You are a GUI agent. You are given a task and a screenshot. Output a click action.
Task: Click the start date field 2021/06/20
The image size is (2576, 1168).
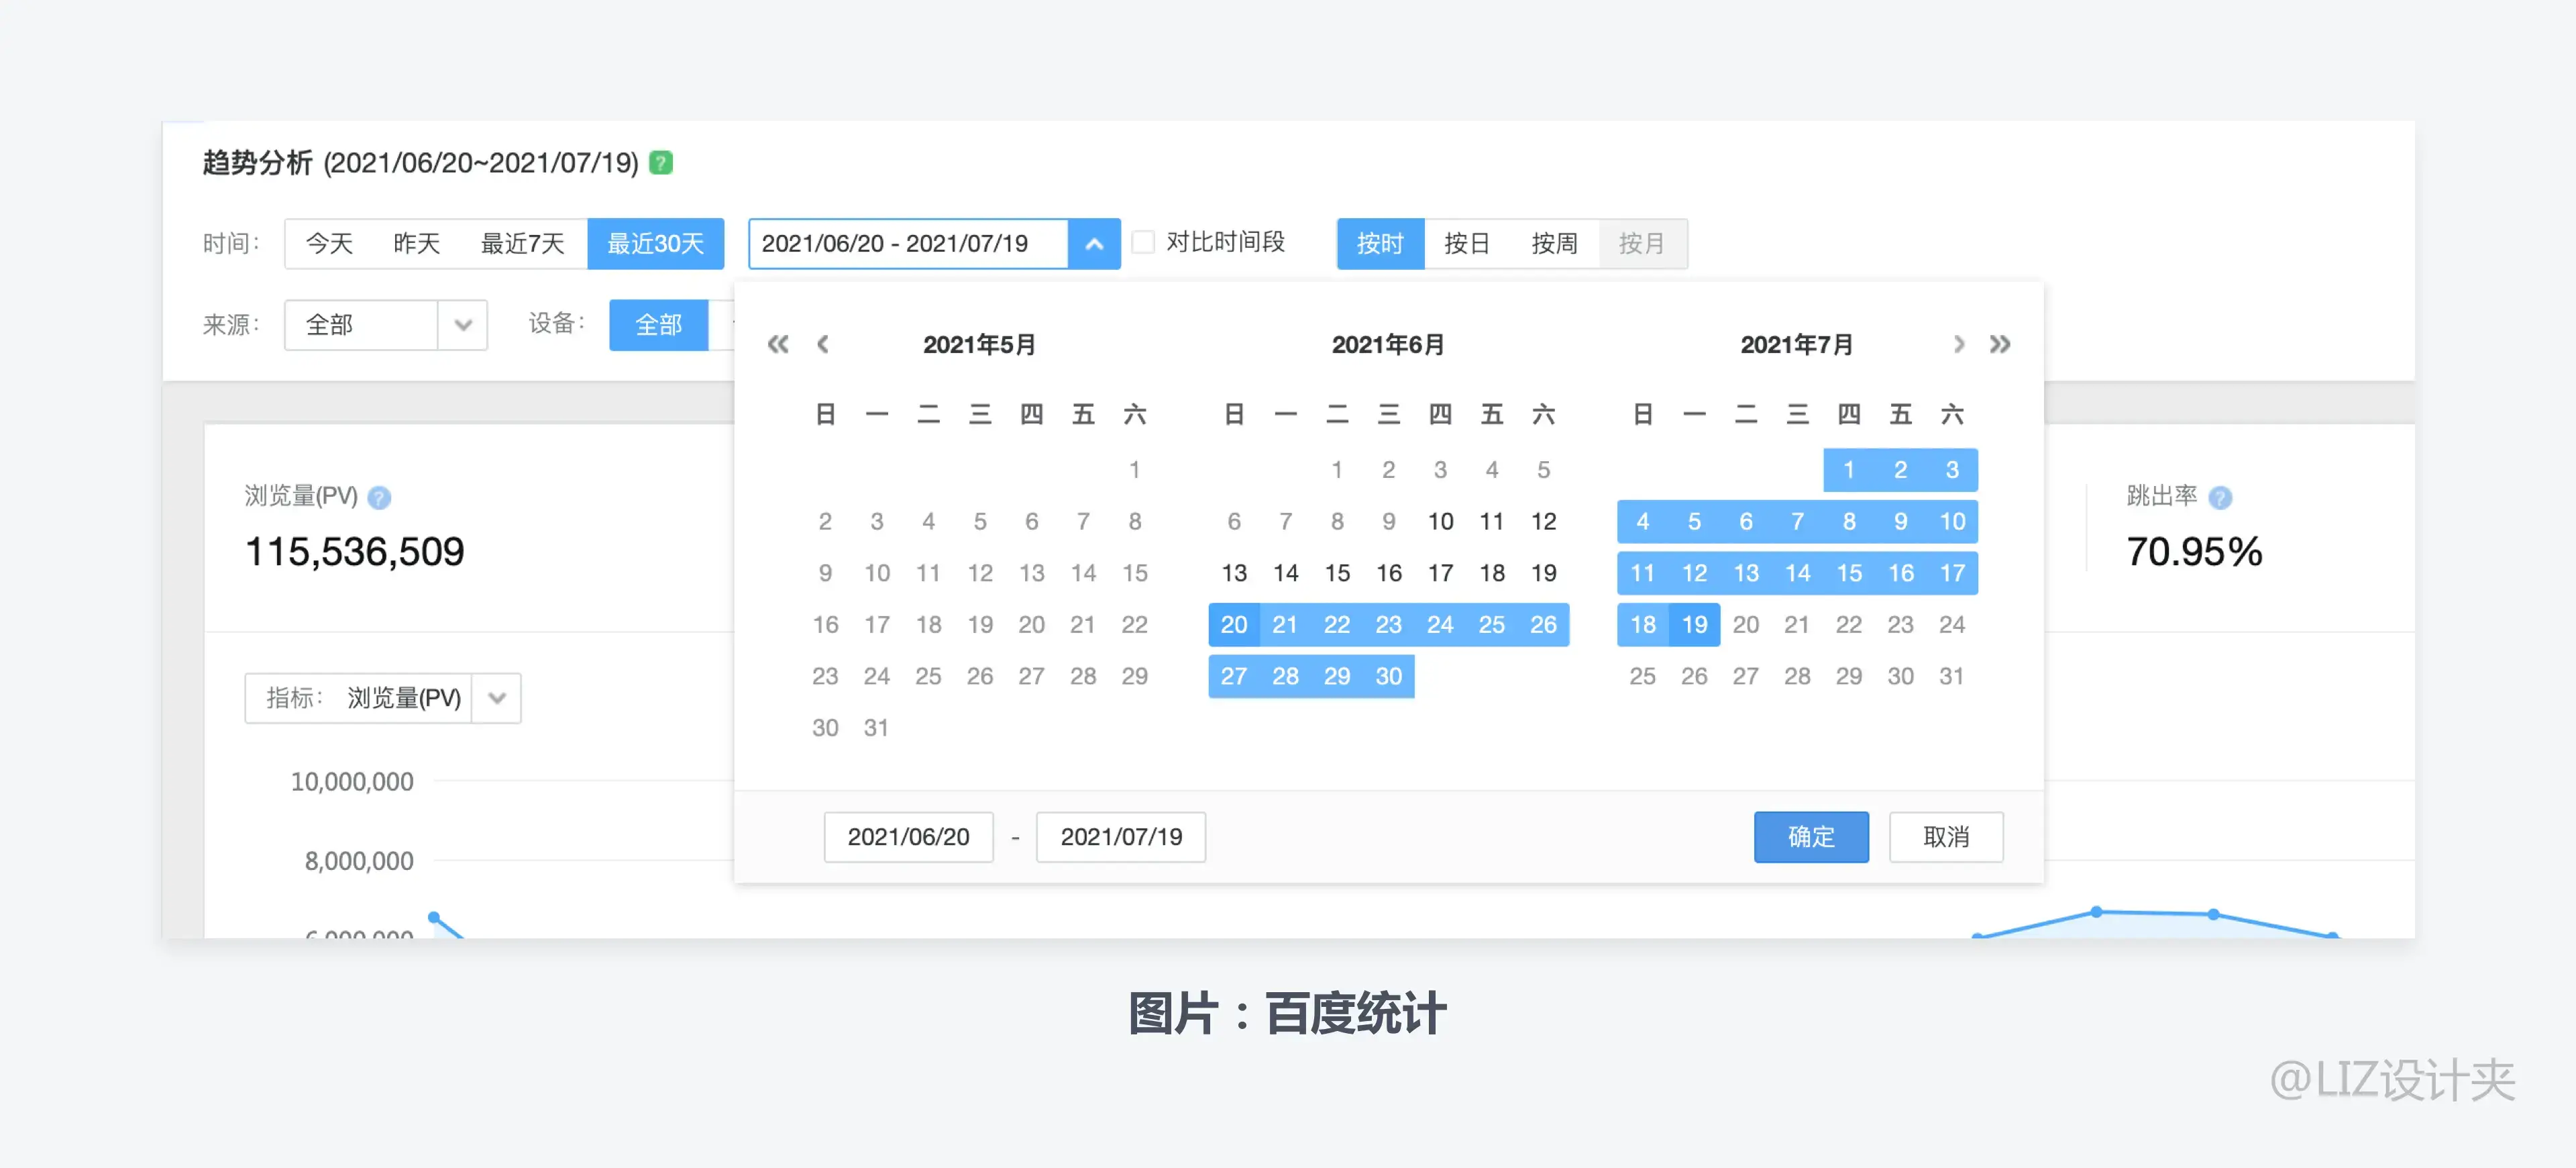908,836
